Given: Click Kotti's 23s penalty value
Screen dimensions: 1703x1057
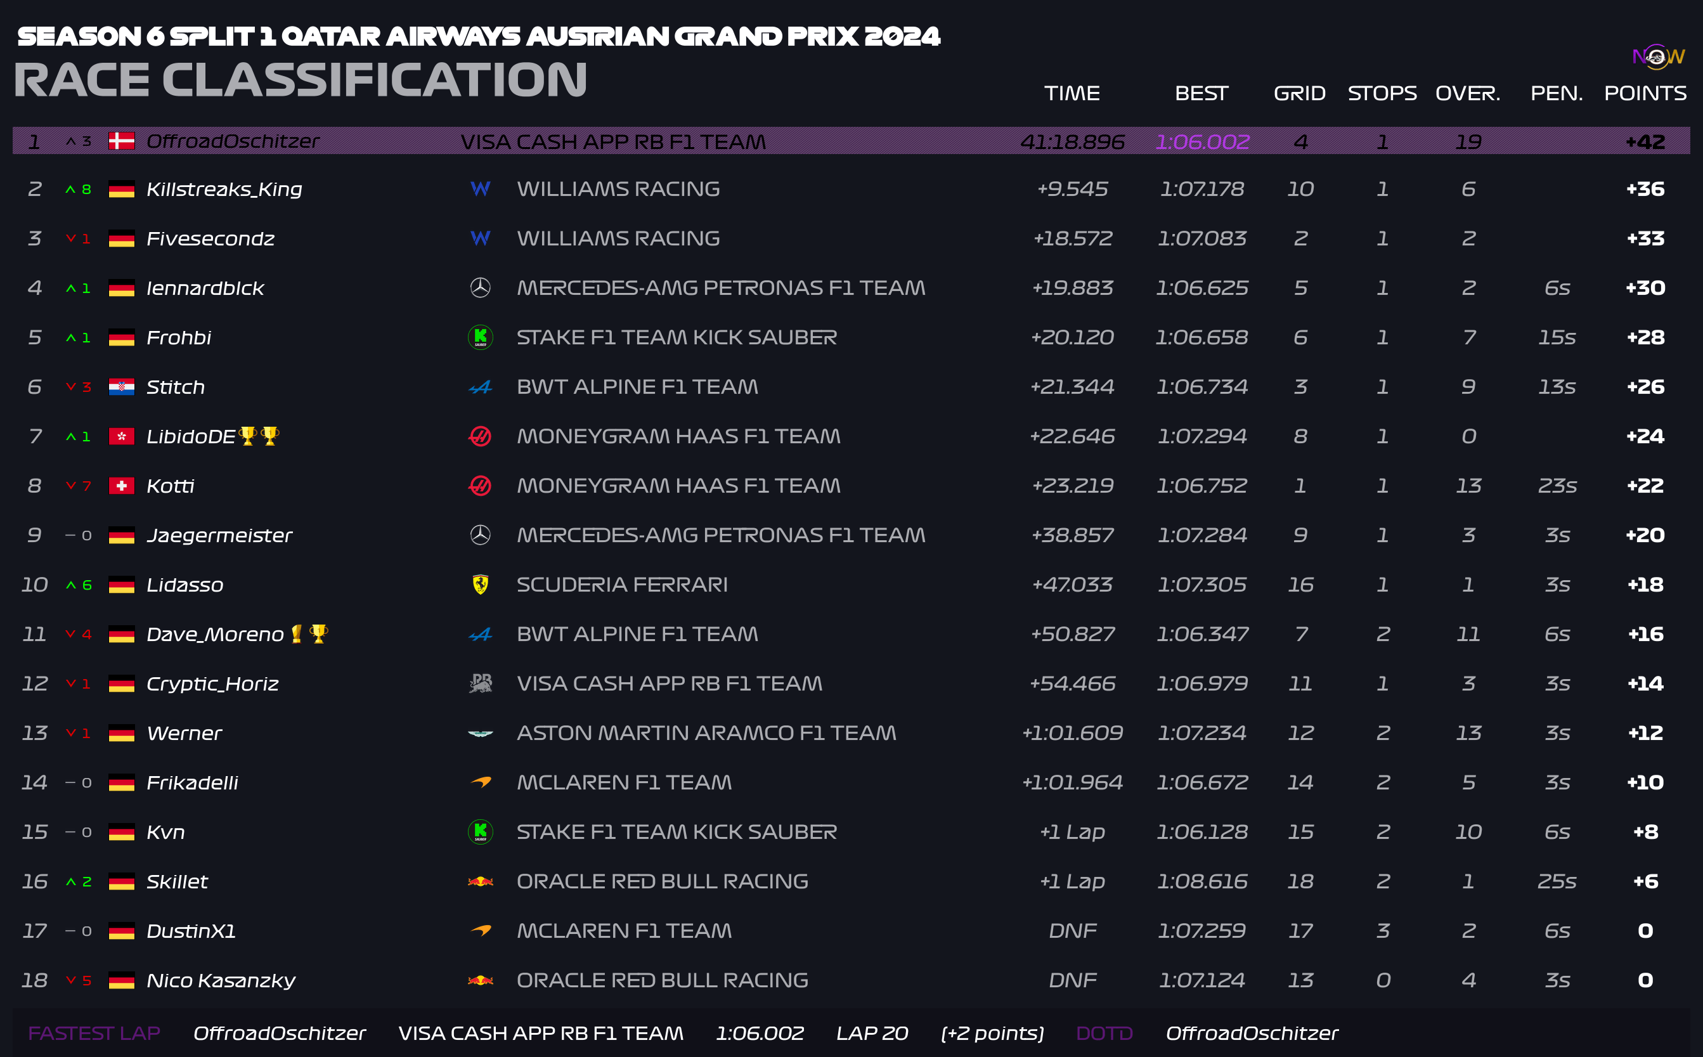Looking at the screenshot, I should [1557, 486].
